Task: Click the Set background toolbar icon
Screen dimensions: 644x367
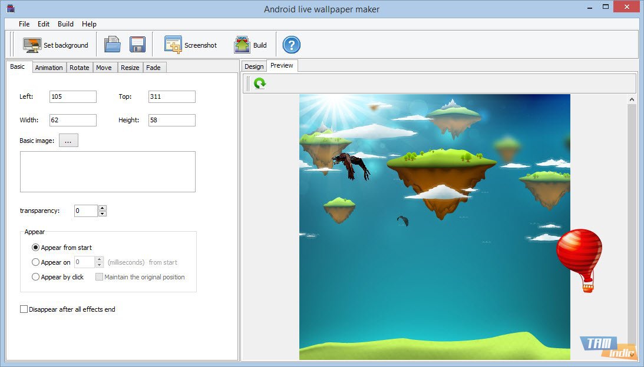Action: [x=32, y=45]
